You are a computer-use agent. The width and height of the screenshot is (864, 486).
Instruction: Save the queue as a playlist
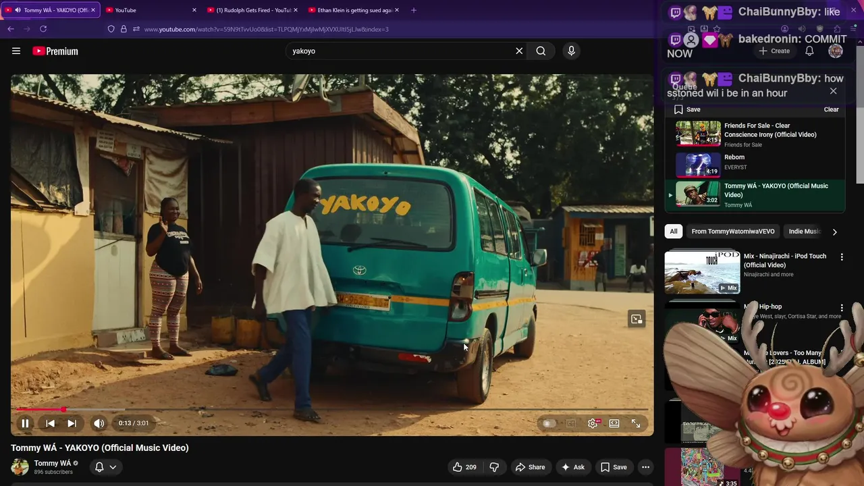(687, 109)
